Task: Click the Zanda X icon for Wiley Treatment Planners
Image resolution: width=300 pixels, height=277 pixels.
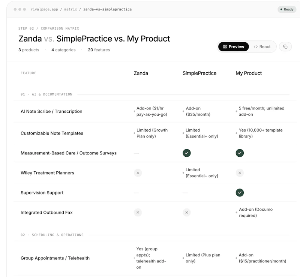Action: 138,173
